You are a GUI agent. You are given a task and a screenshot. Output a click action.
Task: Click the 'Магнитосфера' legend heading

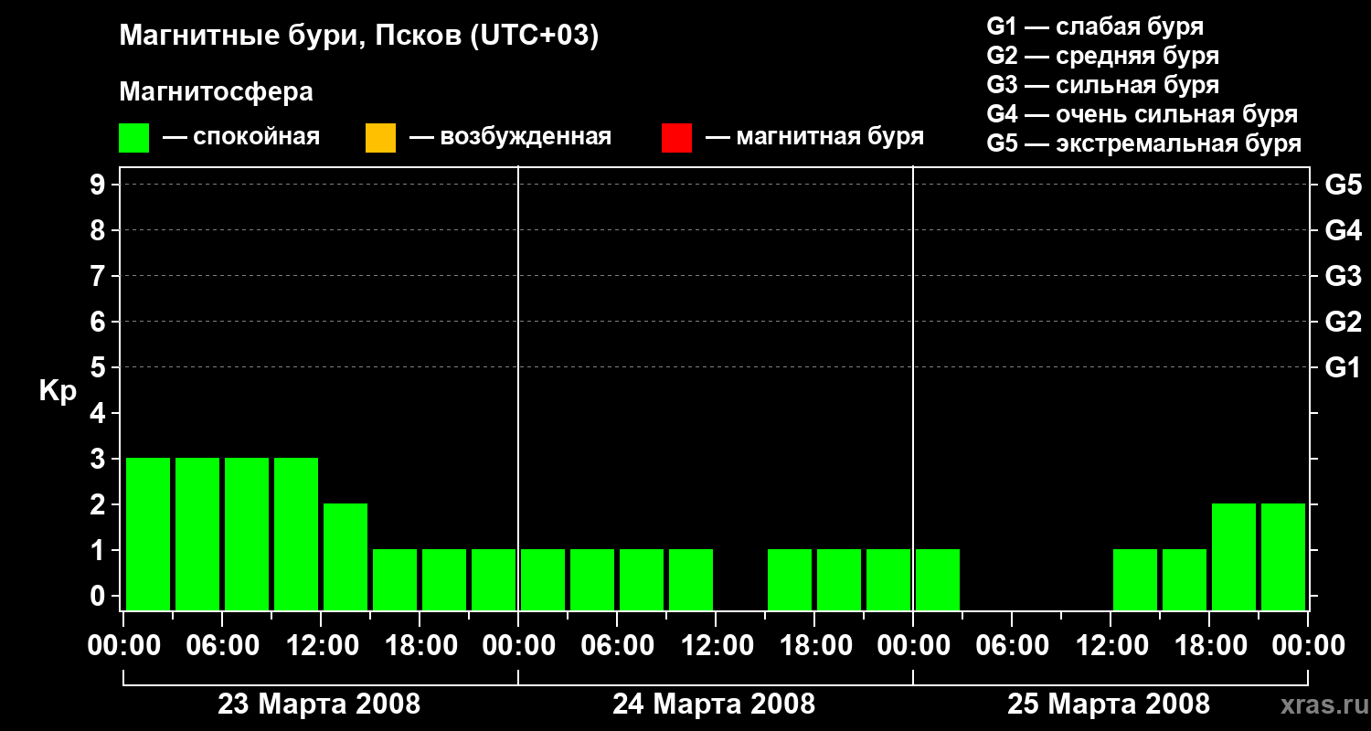point(216,92)
